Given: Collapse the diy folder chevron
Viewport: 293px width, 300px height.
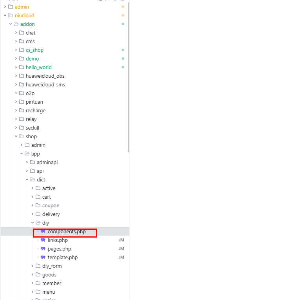Looking at the screenshot, I should (33, 223).
